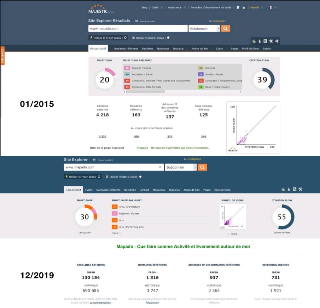Open the Profil de liens tab
The image size is (320, 308).
[x=250, y=49]
